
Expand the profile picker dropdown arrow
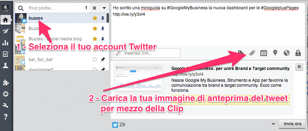pyautogui.click(x=104, y=8)
